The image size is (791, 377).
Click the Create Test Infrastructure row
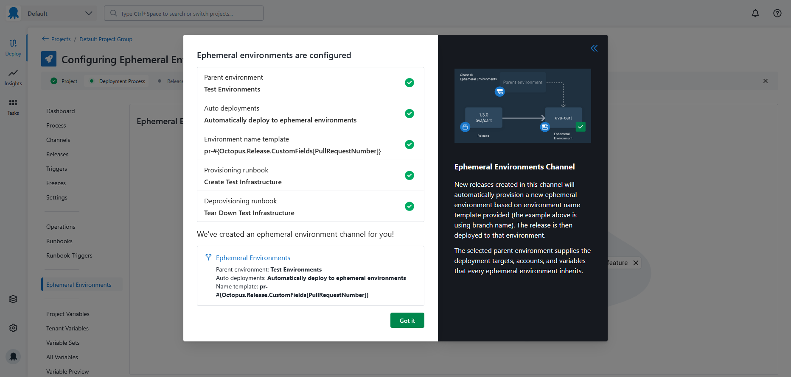pos(311,175)
